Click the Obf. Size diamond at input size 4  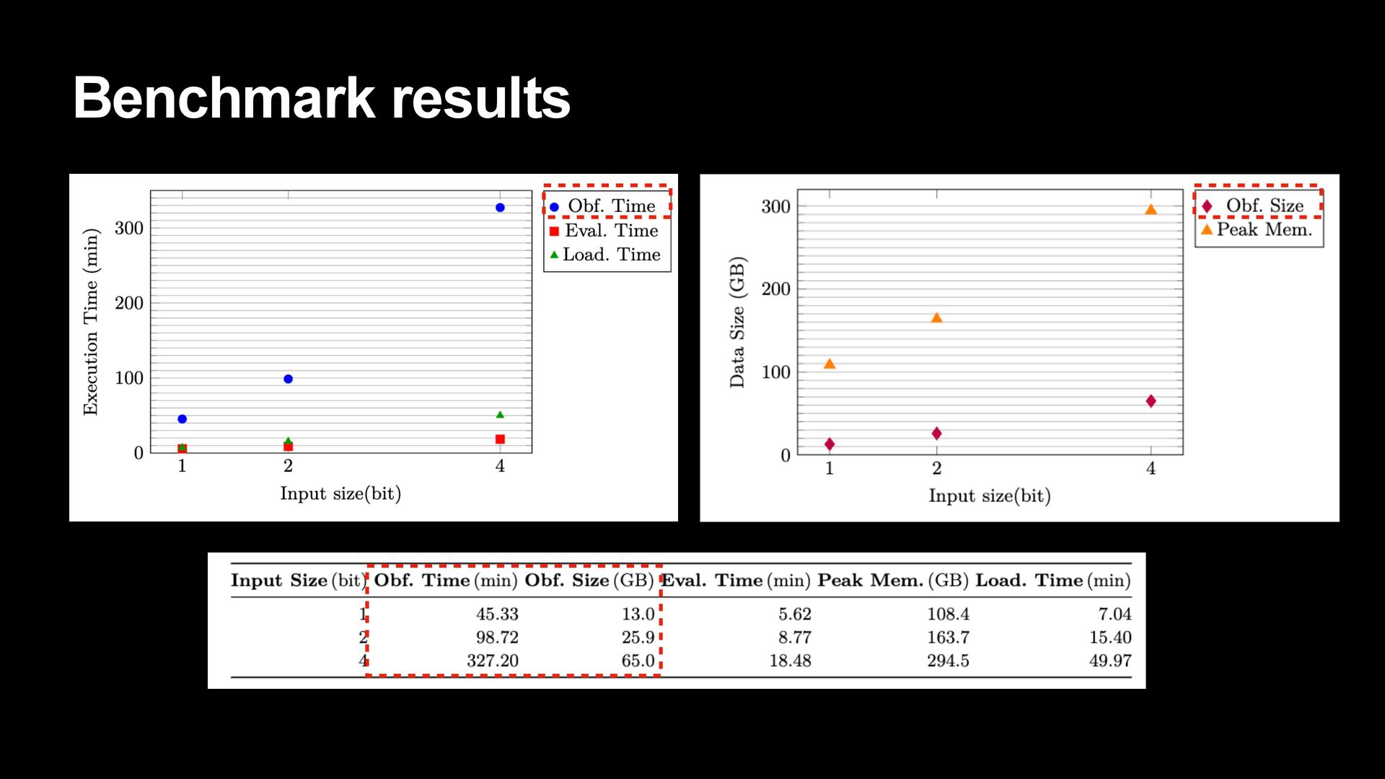1151,401
